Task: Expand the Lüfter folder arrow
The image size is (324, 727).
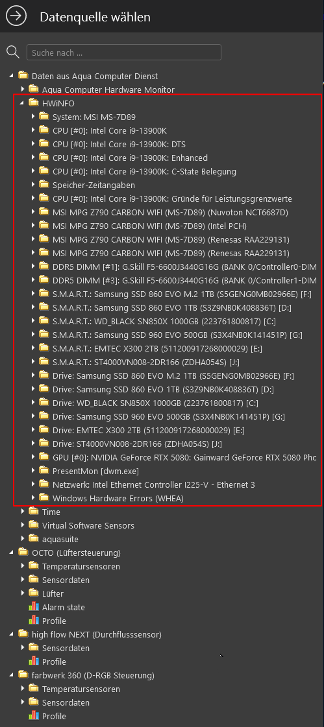Action: point(22,593)
